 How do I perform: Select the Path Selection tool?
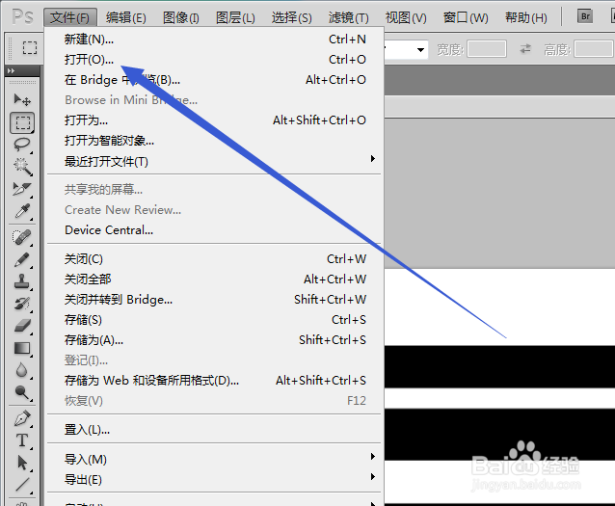tap(22, 463)
